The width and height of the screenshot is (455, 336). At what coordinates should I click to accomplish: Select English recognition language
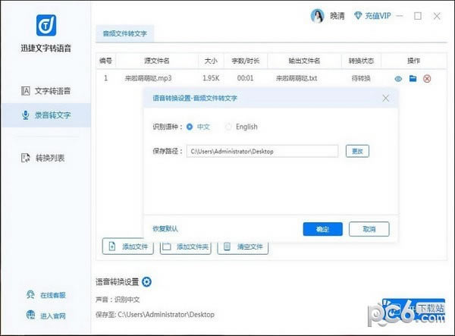228,127
